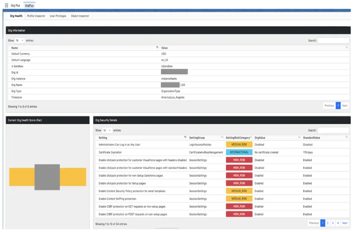The height and width of the screenshot is (232, 353).
Task: Click the 179 days standard value
Action: point(308,152)
